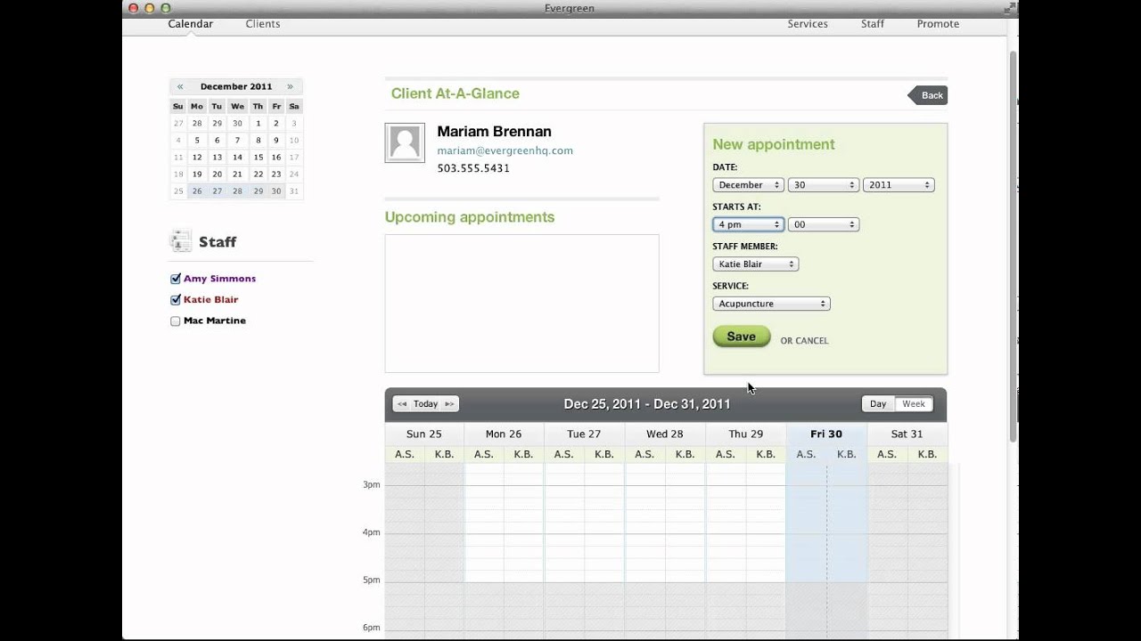
Task: Select December 14 in mini calendar
Action: [x=237, y=158]
